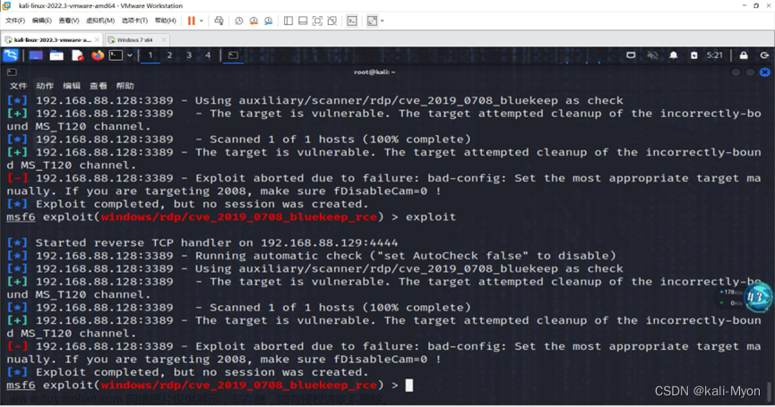Open the 查看(V) menu in VMware
This screenshot has width=775, height=407.
[69, 21]
